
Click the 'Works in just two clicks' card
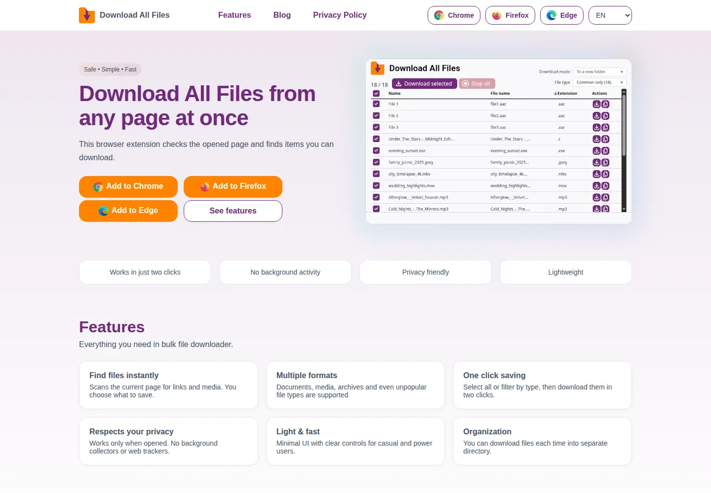coord(145,272)
